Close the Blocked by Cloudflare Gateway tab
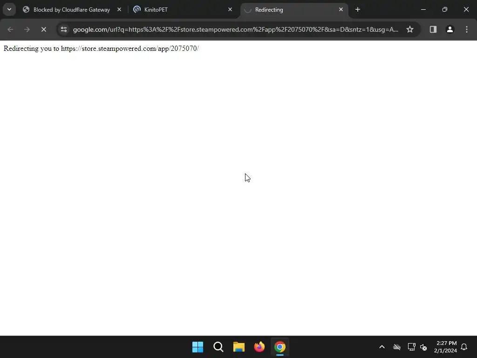The width and height of the screenshot is (477, 358). coord(119,9)
